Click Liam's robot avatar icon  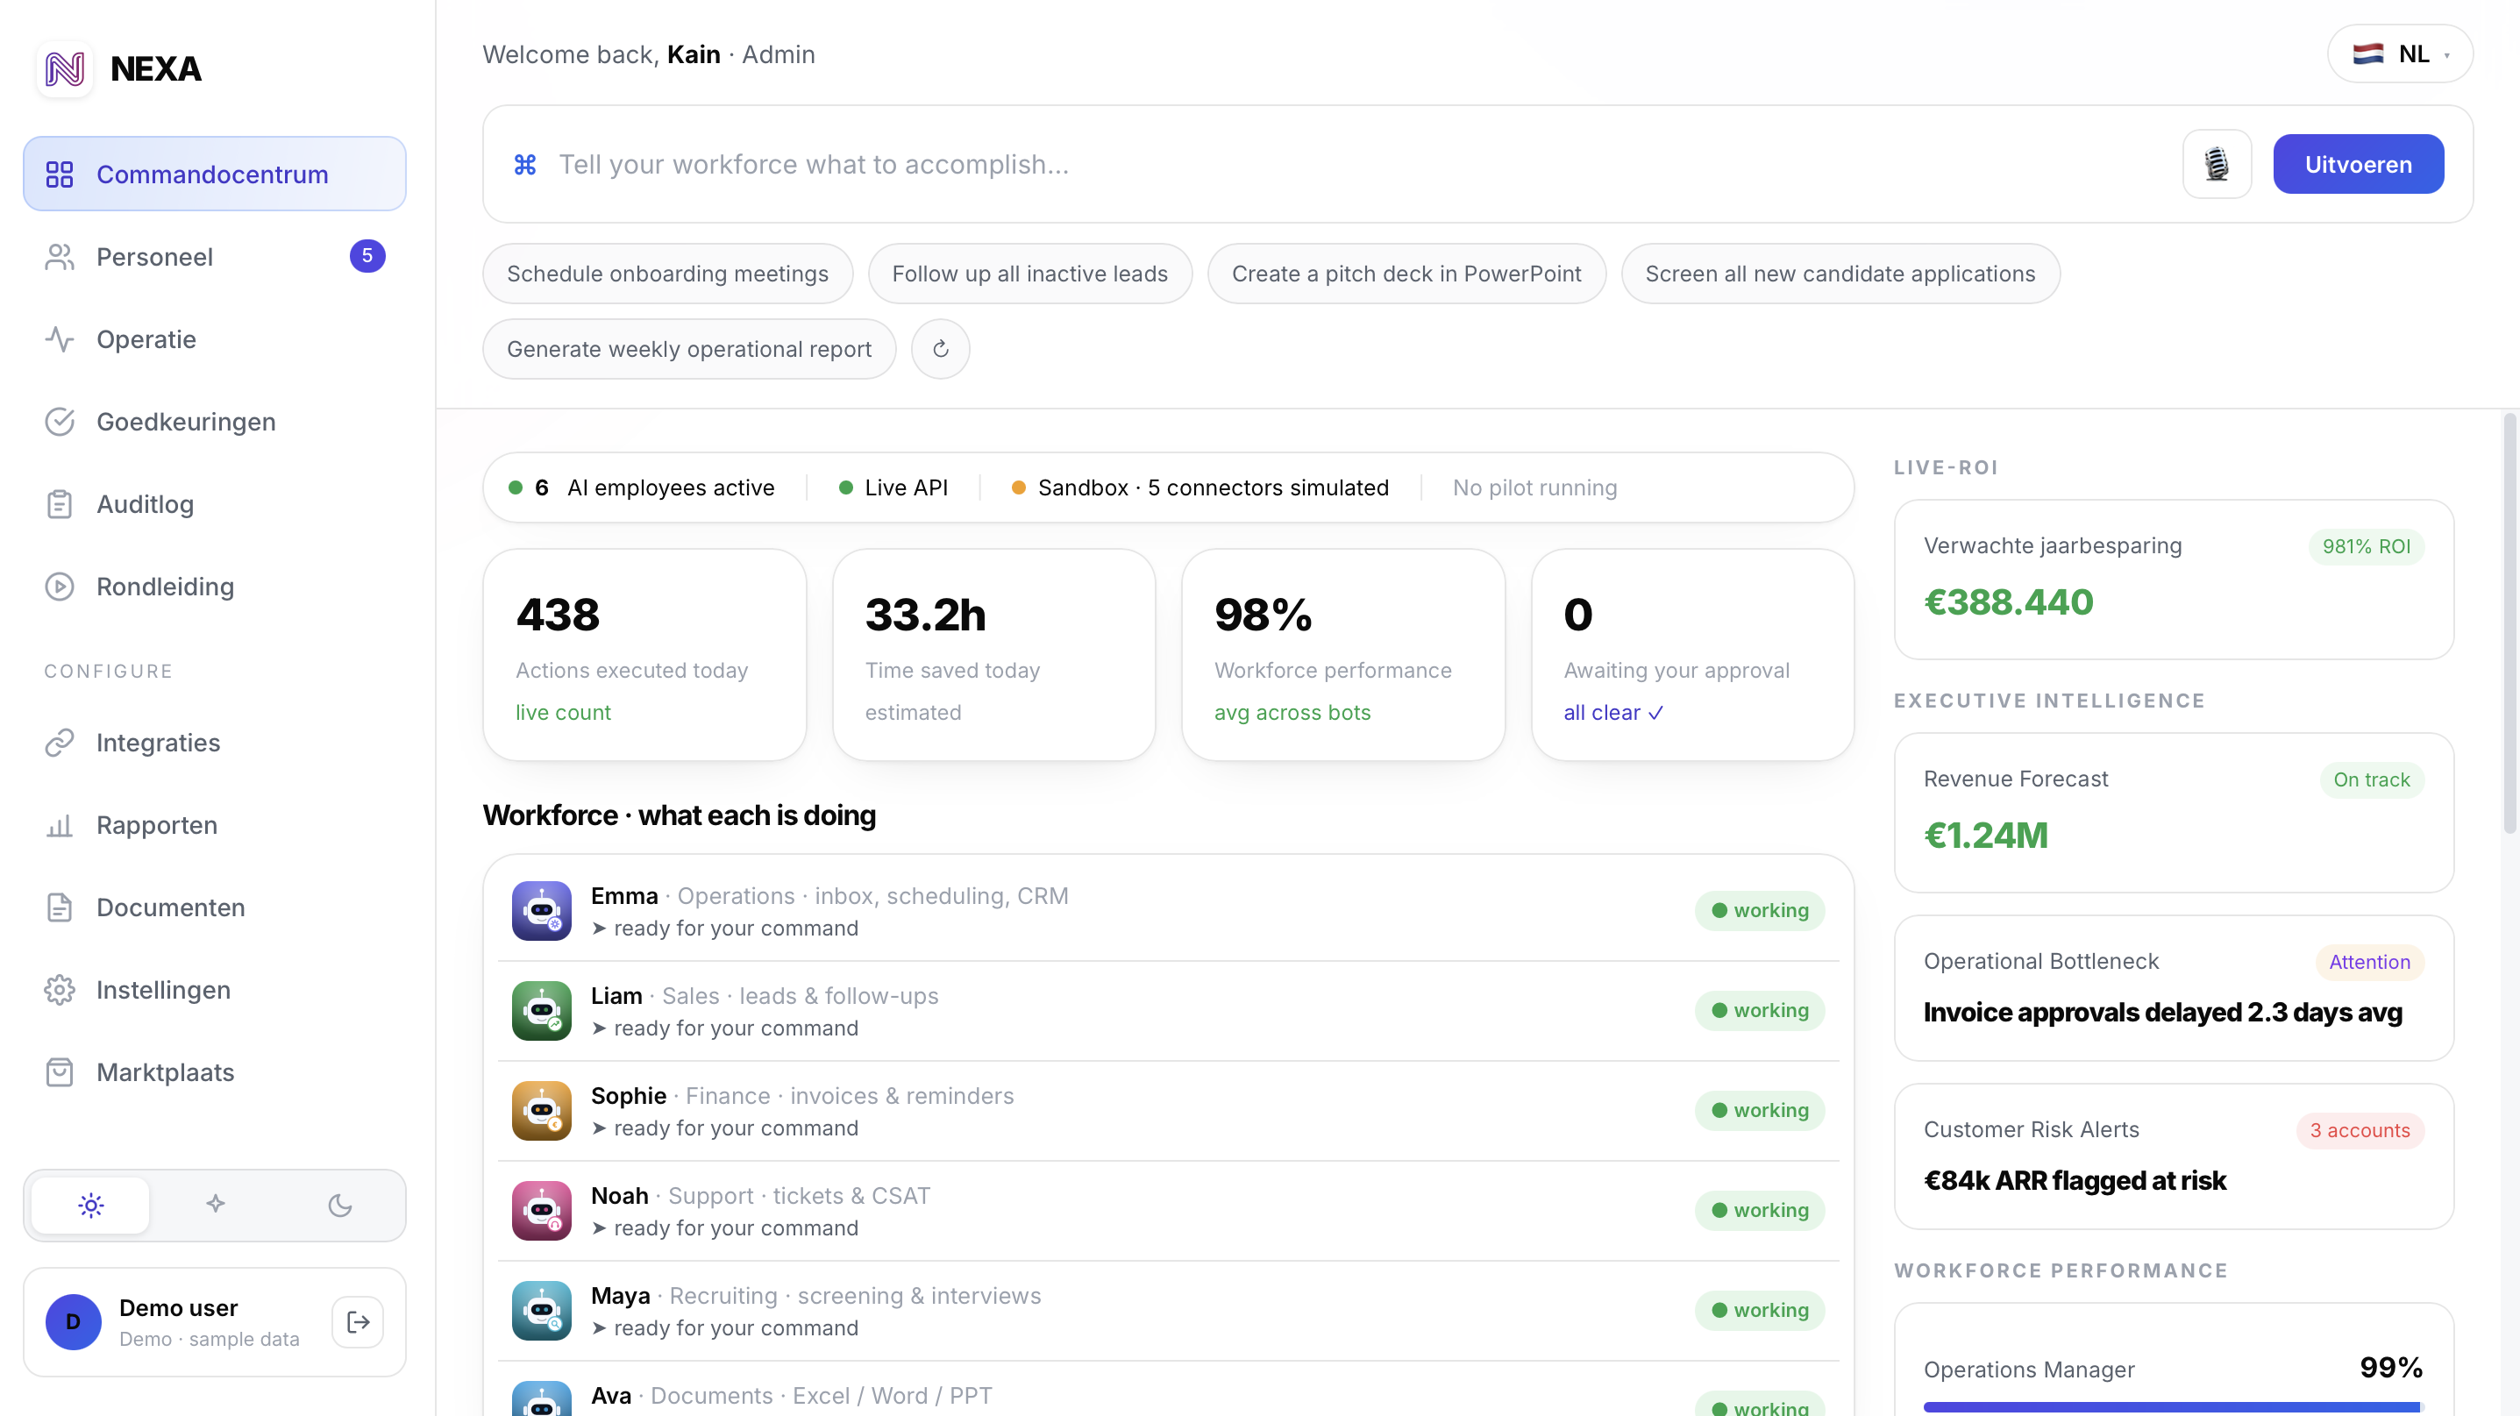pos(541,1010)
